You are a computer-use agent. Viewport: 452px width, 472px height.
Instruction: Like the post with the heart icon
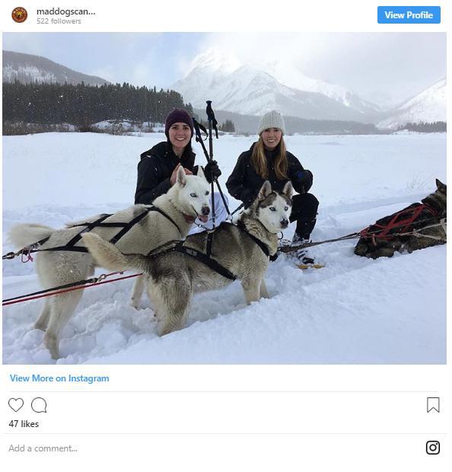(16, 405)
